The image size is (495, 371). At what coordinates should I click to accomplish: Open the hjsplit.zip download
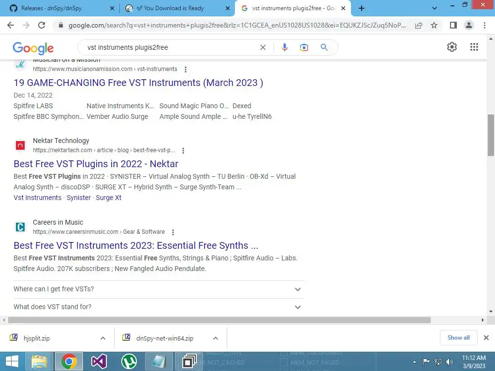(x=37, y=338)
